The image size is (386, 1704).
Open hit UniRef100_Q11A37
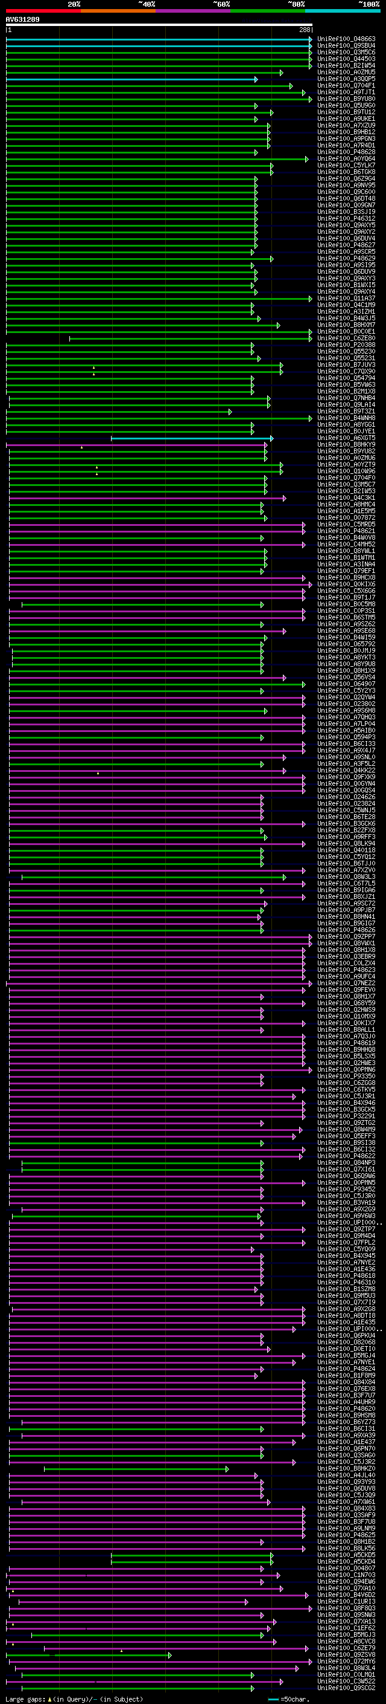[x=346, y=299]
